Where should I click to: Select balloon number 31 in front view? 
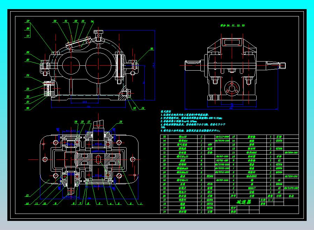tap(66, 21)
